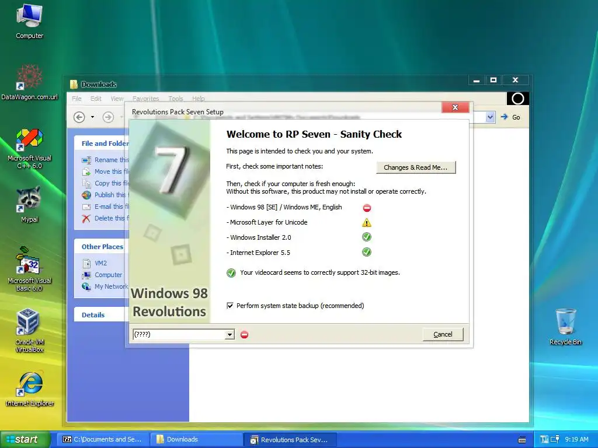Collapse the Other Places panel header

[x=102, y=247]
